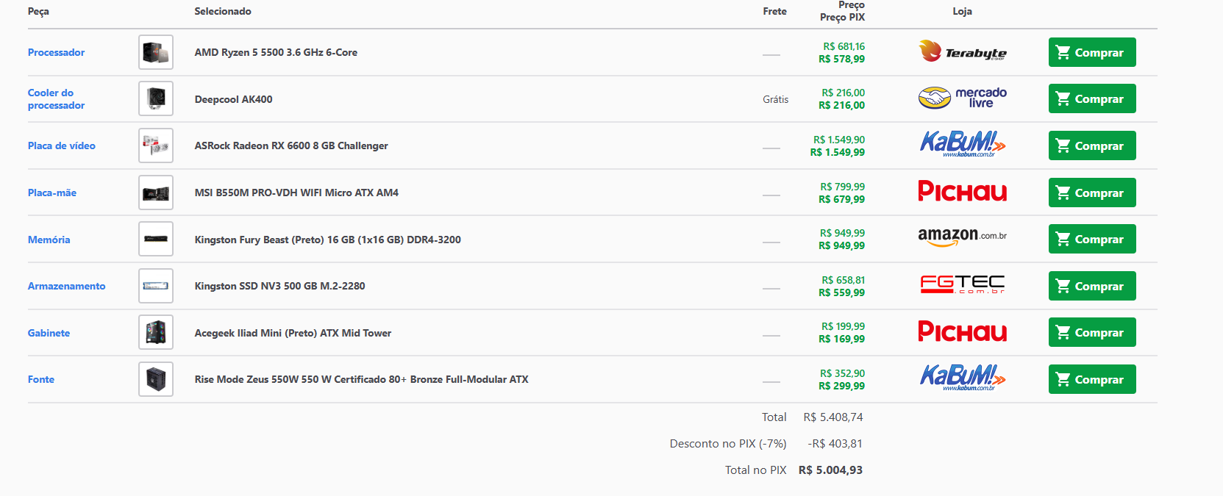The height and width of the screenshot is (496, 1223).
Task: Open the ASRock Radeon RX 6600 product name
Action: pos(291,145)
